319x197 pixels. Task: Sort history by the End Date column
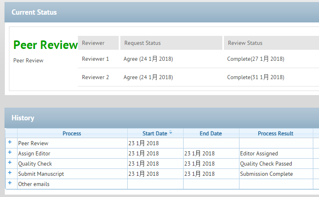[x=210, y=133]
